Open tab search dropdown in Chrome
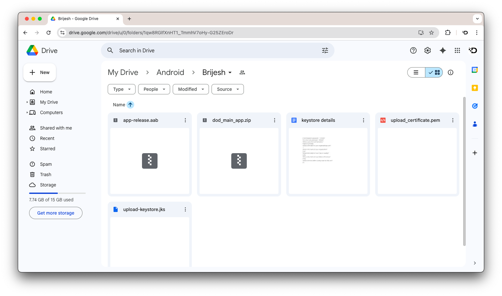 click(x=477, y=19)
